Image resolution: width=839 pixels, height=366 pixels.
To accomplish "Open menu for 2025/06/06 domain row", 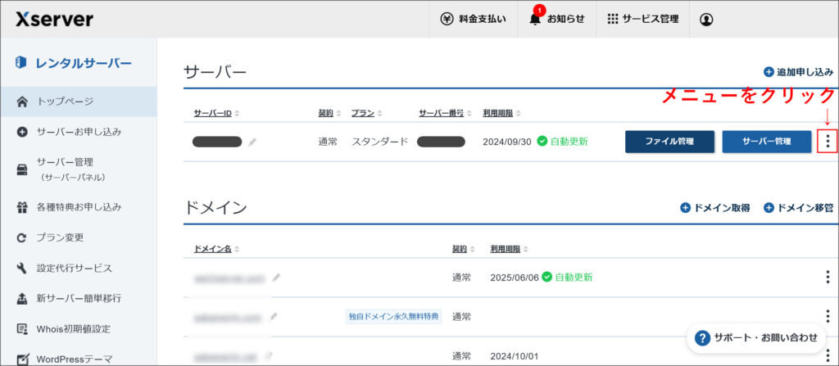I will (x=828, y=278).
